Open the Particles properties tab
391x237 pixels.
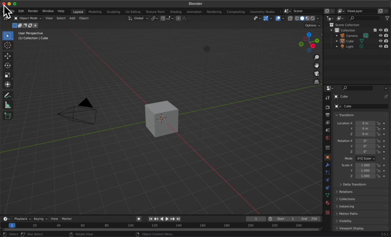pyautogui.click(x=327, y=172)
